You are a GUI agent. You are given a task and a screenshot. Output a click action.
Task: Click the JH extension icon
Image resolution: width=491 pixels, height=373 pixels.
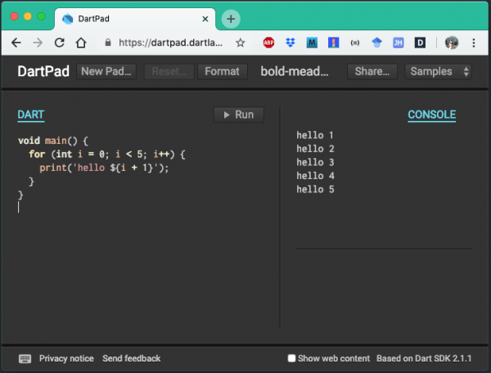click(399, 43)
